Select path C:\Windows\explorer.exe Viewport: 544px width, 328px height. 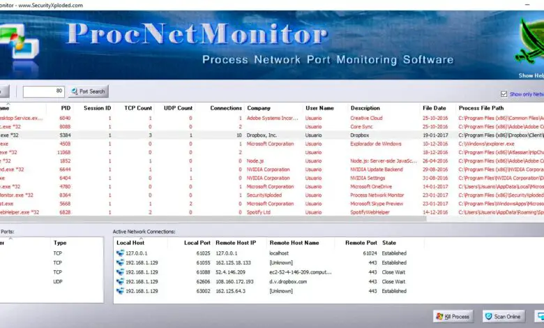[486, 144]
